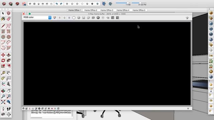Activate the Move tool
The width and height of the screenshot is (214, 120).
(3, 55)
